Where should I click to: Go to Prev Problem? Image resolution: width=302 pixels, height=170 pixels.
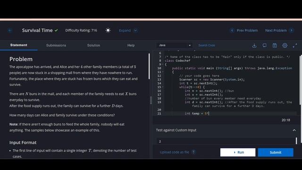247,30
